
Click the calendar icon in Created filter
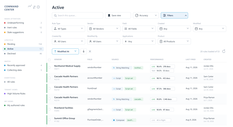pyautogui.click(x=161, y=29)
